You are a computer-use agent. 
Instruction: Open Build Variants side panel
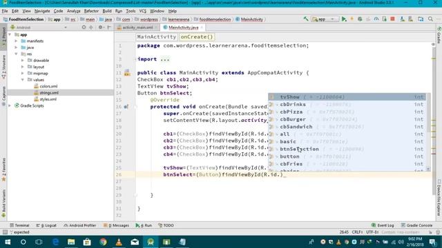(x=3, y=203)
